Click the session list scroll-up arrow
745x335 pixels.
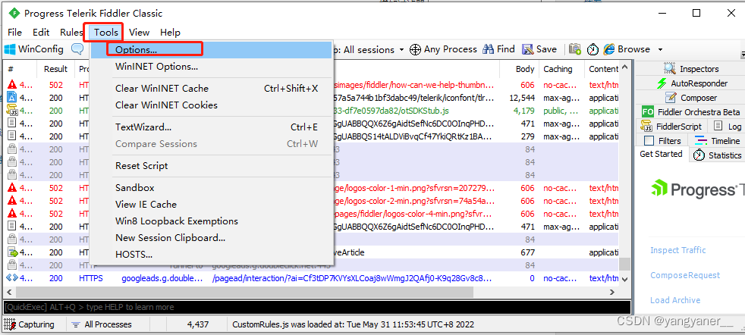click(x=625, y=68)
